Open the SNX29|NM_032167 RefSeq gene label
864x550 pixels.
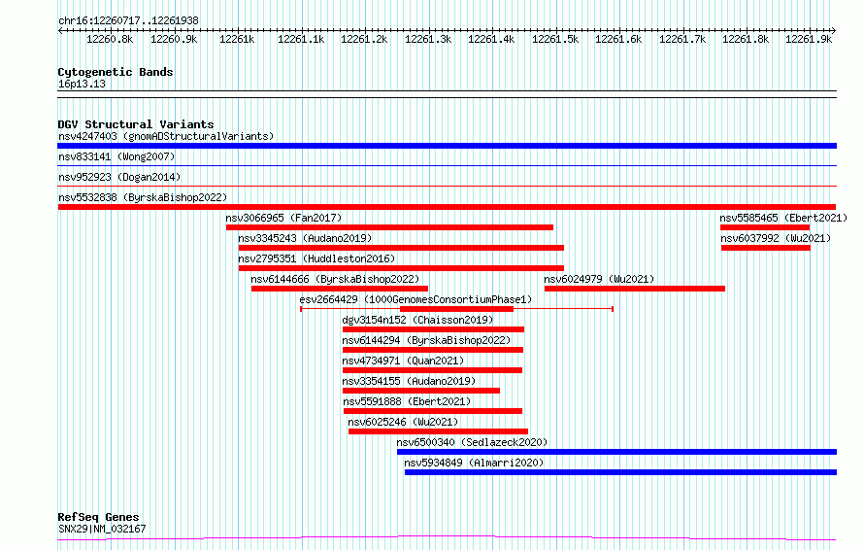[102, 529]
